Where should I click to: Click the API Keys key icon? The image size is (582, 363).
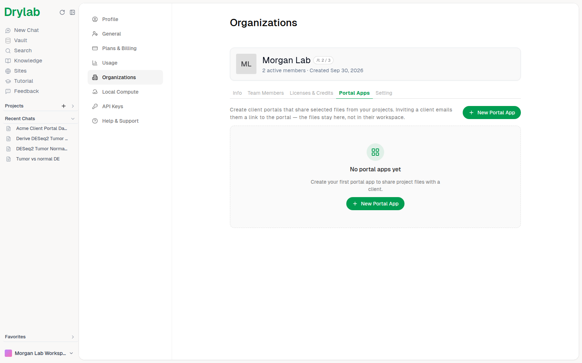click(x=95, y=106)
